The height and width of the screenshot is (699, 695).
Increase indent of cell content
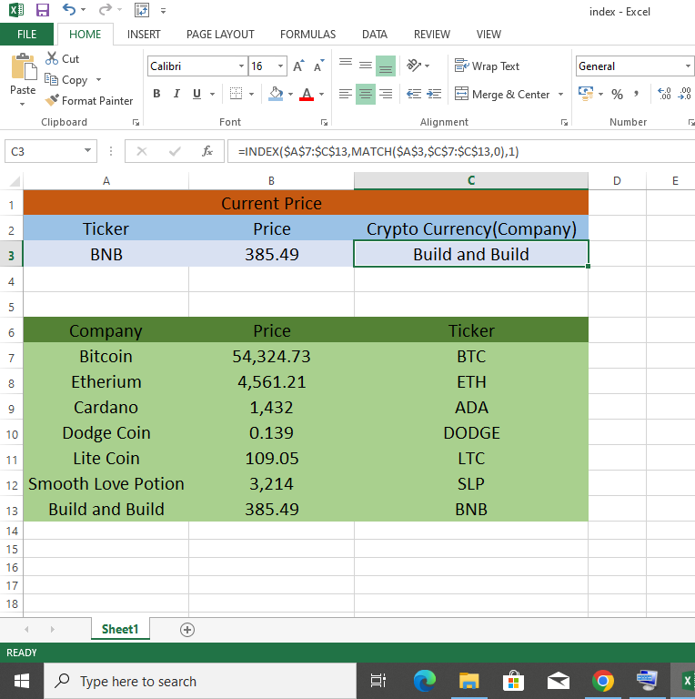[x=434, y=94]
